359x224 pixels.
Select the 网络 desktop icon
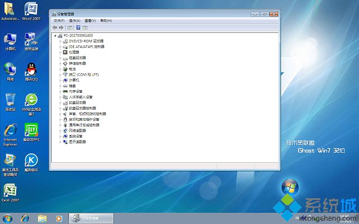(10, 72)
